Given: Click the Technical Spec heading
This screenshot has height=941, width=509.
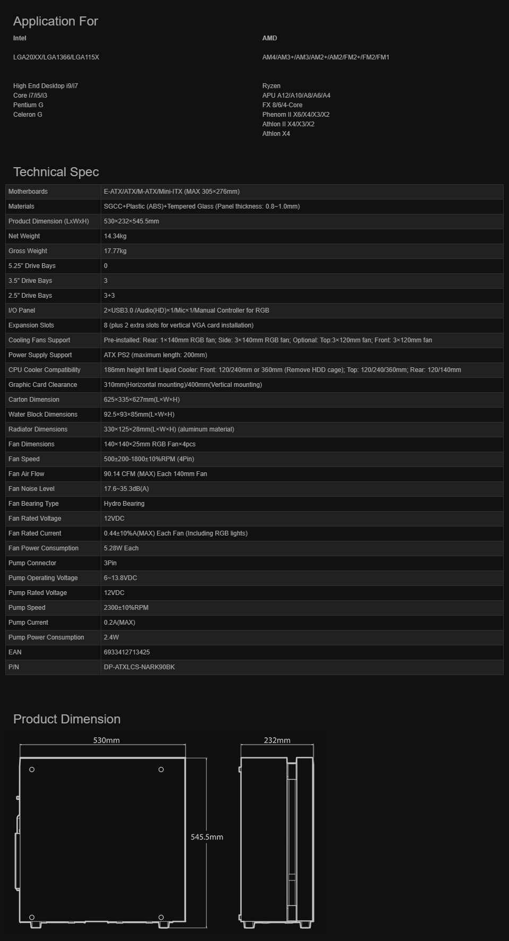Looking at the screenshot, I should click(56, 172).
